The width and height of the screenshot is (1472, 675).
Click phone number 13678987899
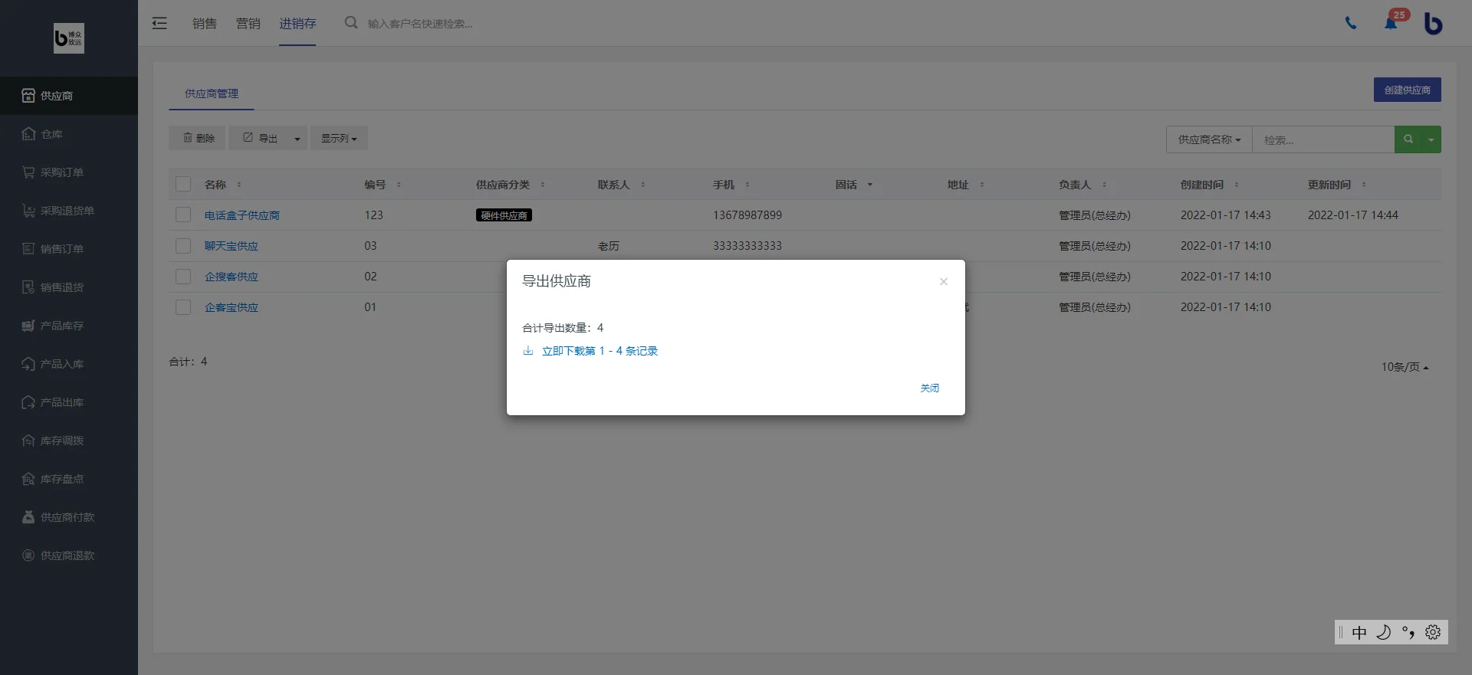click(747, 215)
